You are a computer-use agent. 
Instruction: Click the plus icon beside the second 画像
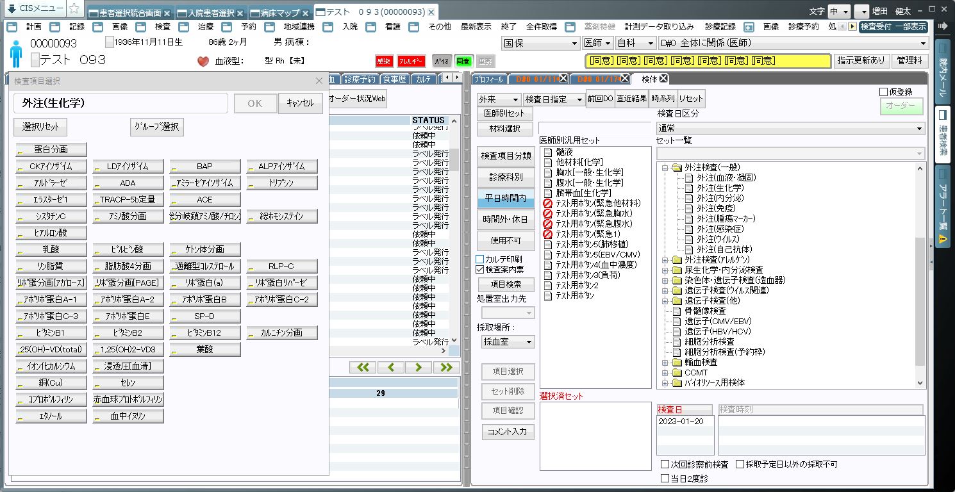[x=749, y=27]
